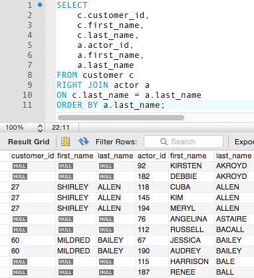
Task: Click cell HARRISON
Action: [x=190, y=261]
